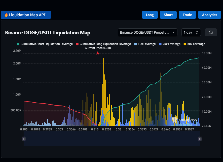Click the Binance DOGE/USDT Liquidation Map title
Image resolution: width=223 pixels, height=162 pixels.
click(x=48, y=33)
